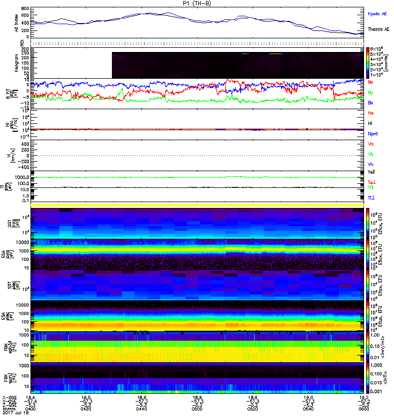Click the "19.2" X-GSE position value
The image size is (394, 420).
[364, 397]
